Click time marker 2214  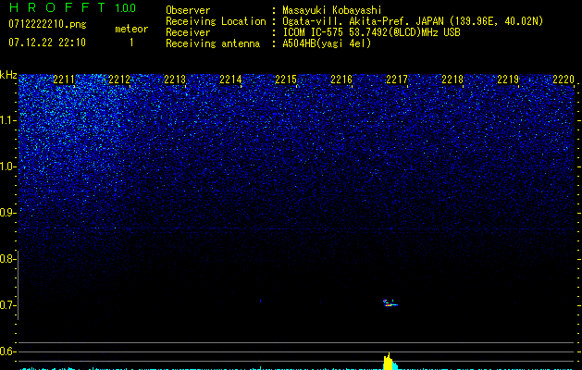pos(230,80)
